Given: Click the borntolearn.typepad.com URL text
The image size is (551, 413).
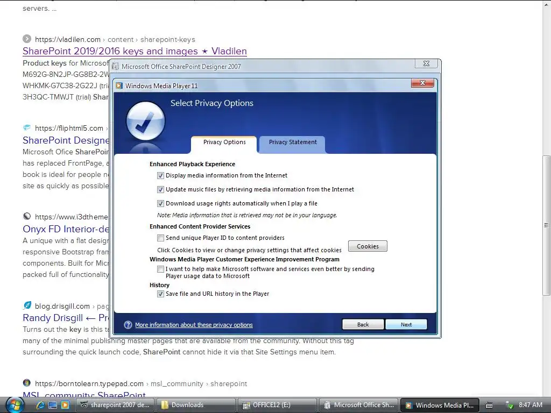Looking at the screenshot, I should [89, 383].
